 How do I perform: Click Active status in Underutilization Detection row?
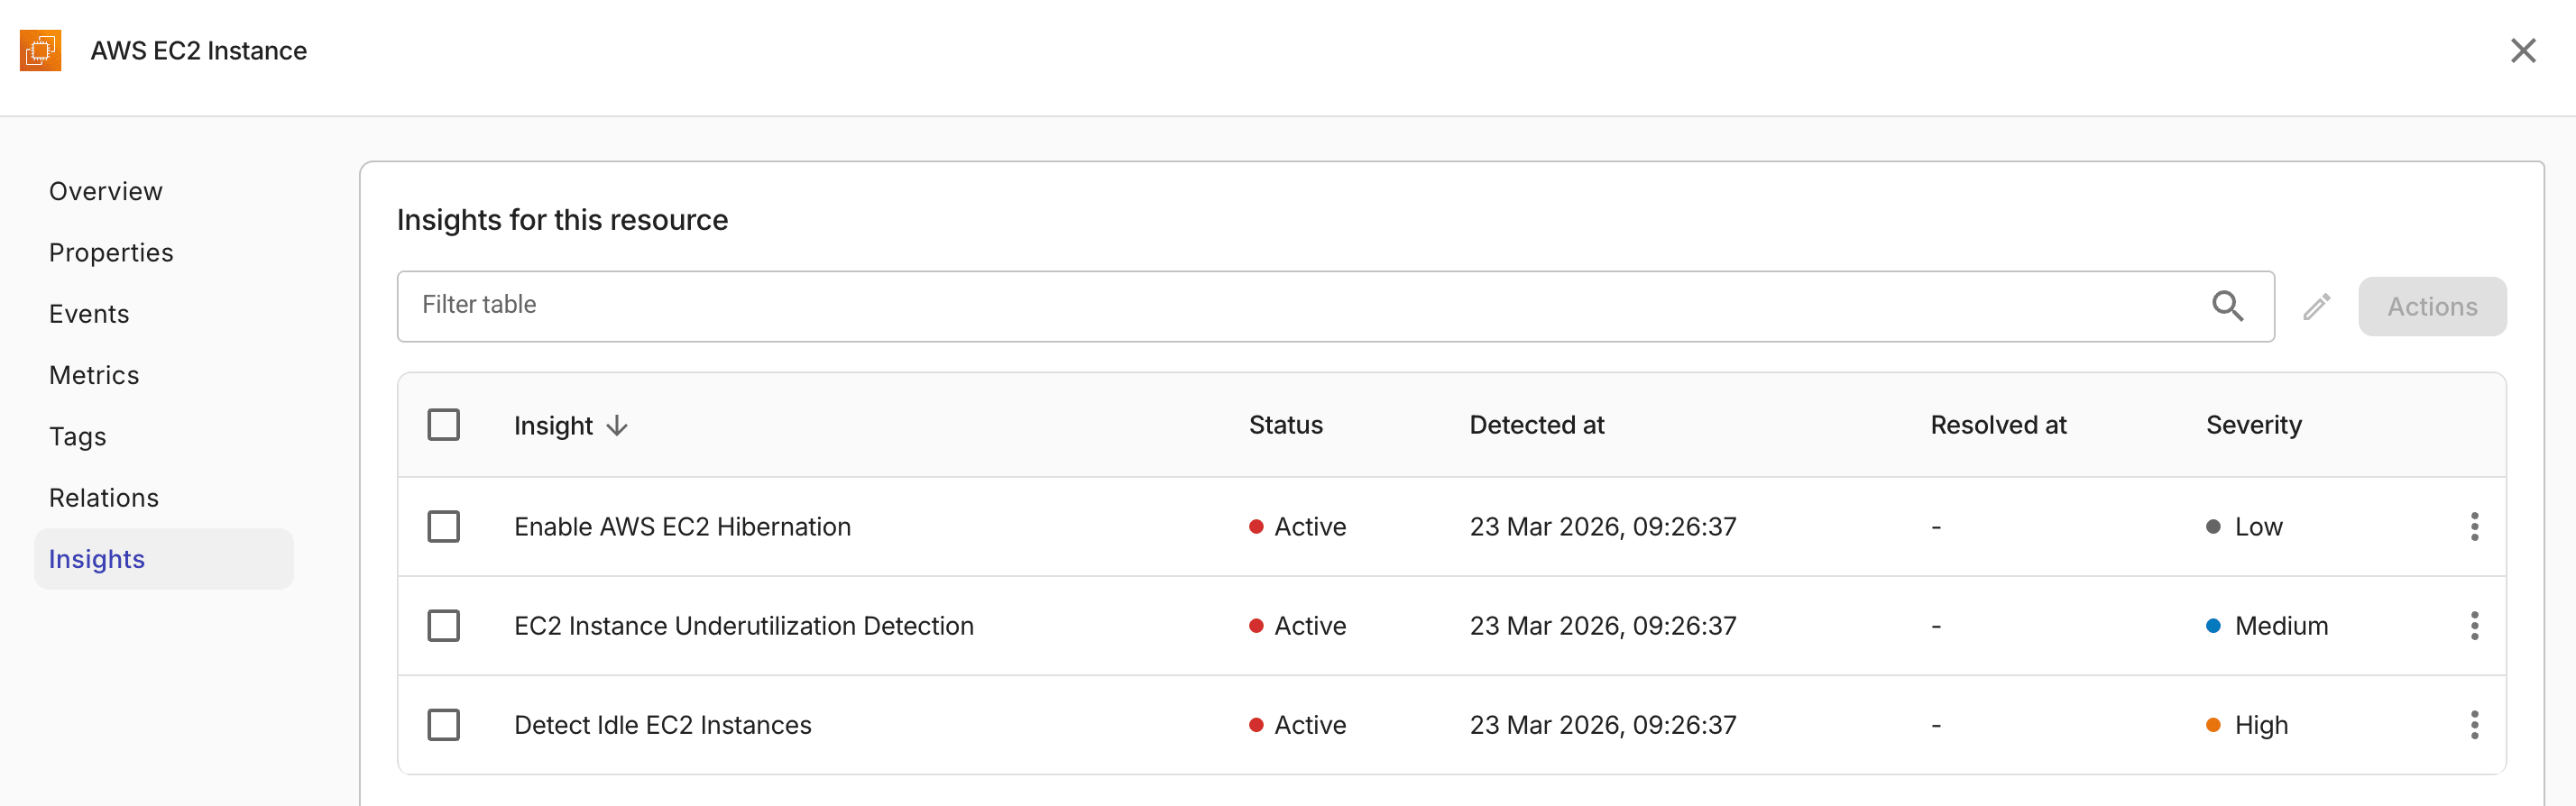[x=1297, y=626]
